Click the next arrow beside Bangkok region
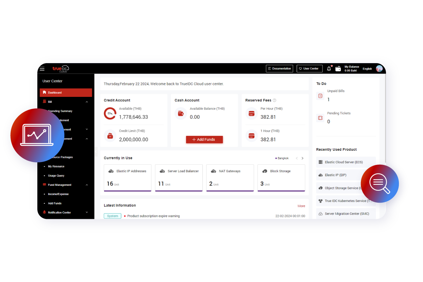 [302, 158]
